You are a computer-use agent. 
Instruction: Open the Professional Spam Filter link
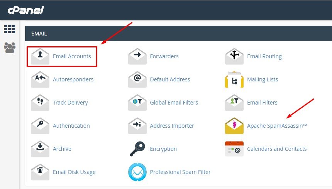coord(180,172)
